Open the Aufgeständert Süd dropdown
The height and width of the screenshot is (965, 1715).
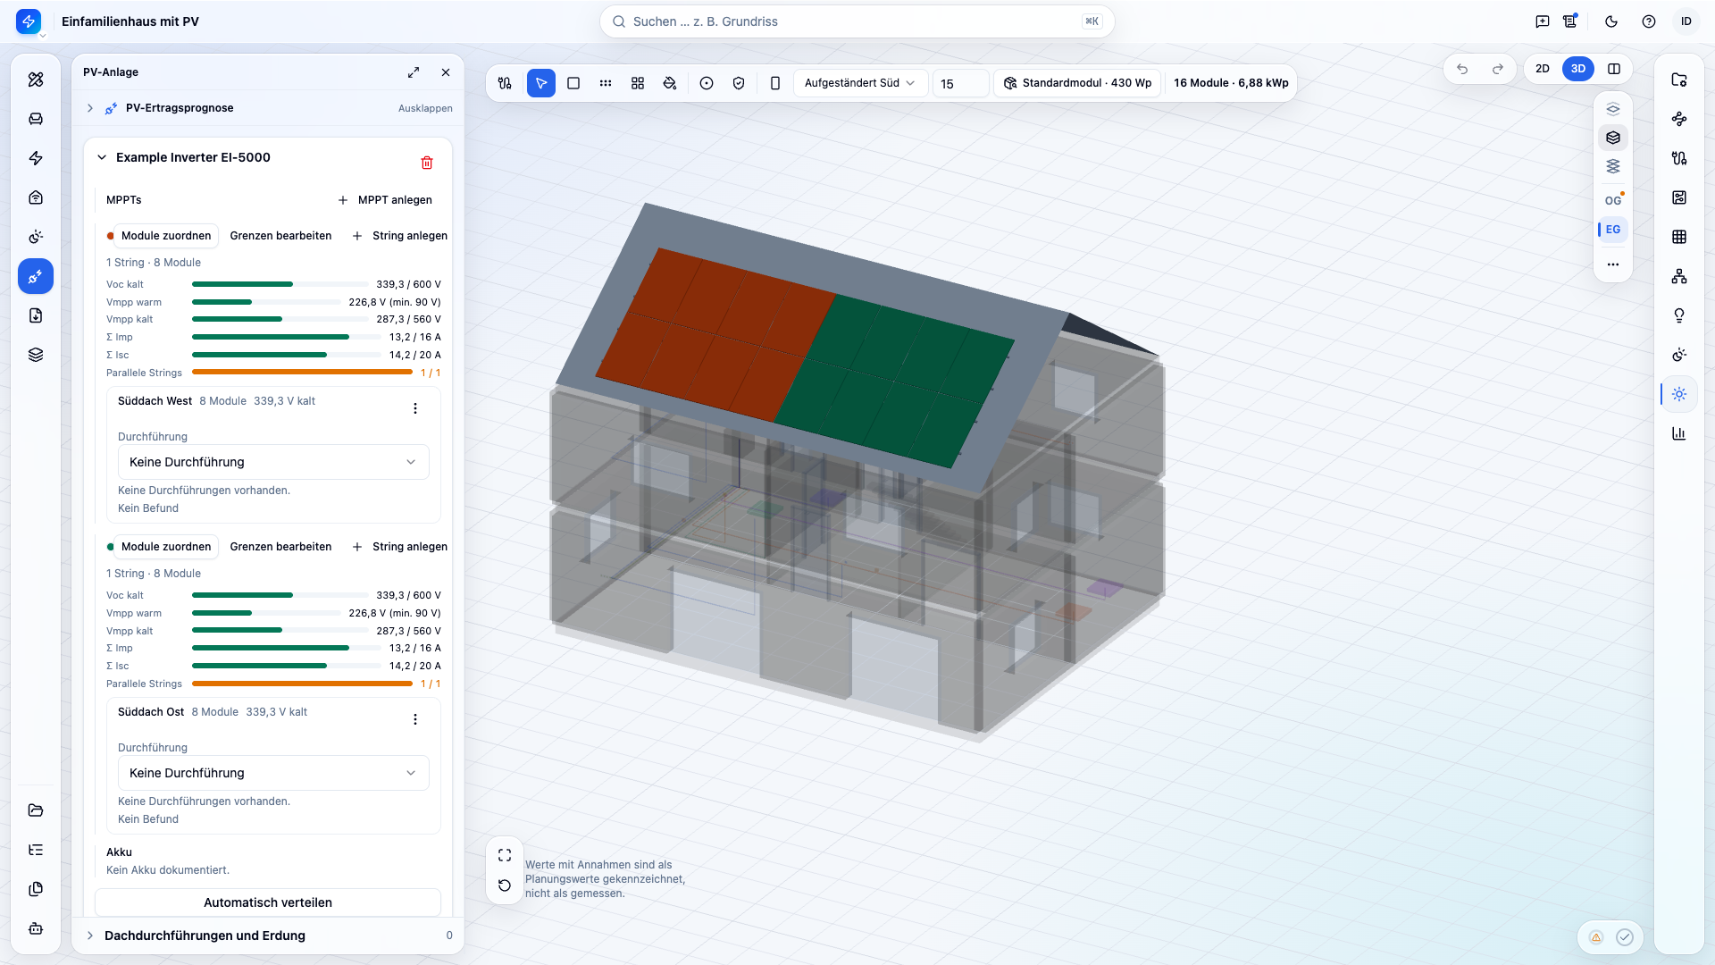[860, 83]
